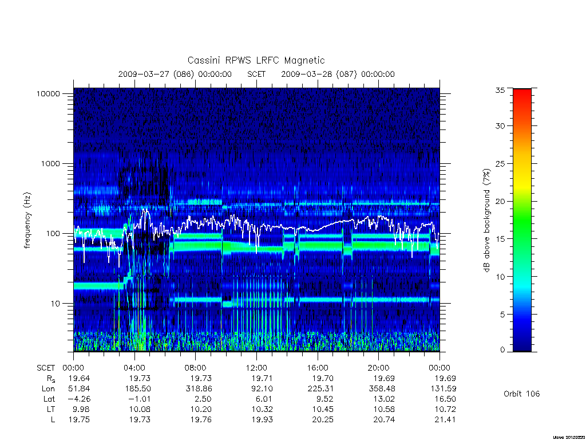The height and width of the screenshot is (440, 586).
Task: Click the 'SCET' row label under the plot
Action: tap(46, 368)
